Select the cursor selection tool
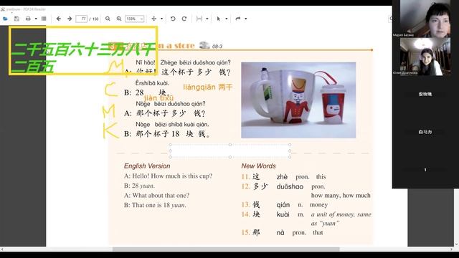 tap(218, 19)
